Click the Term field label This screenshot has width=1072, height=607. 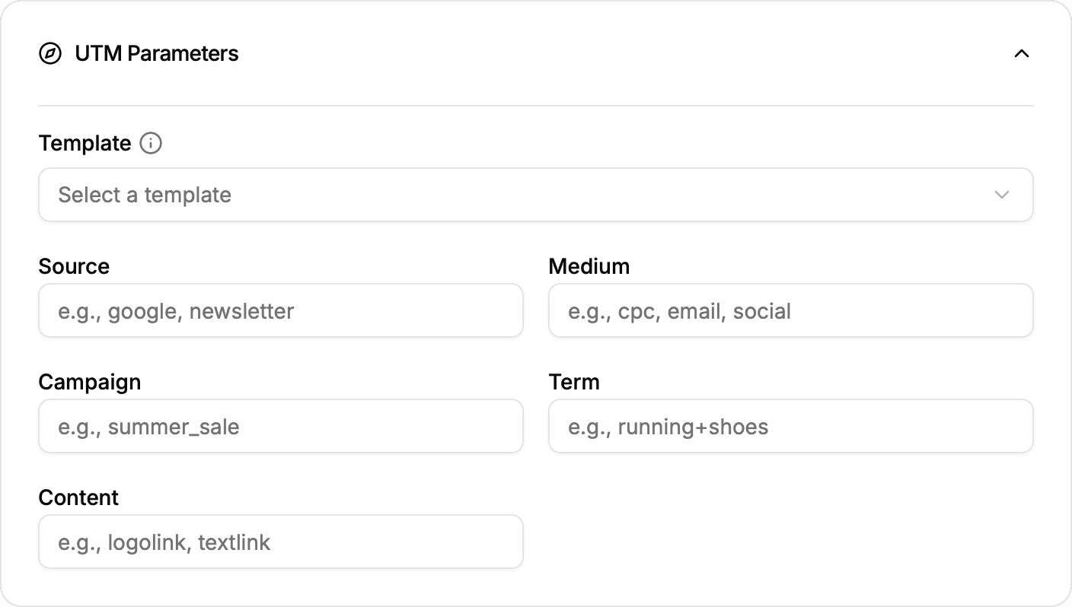574,382
